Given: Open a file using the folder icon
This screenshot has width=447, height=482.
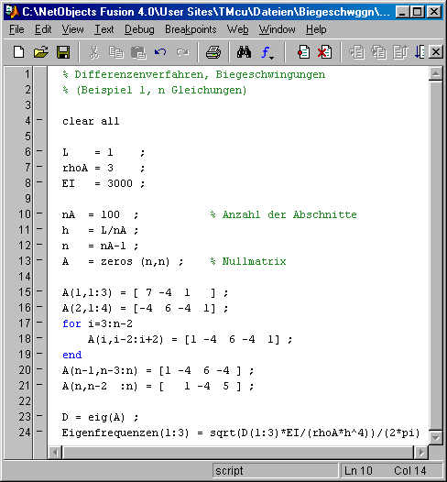Looking at the screenshot, I should click(x=41, y=52).
